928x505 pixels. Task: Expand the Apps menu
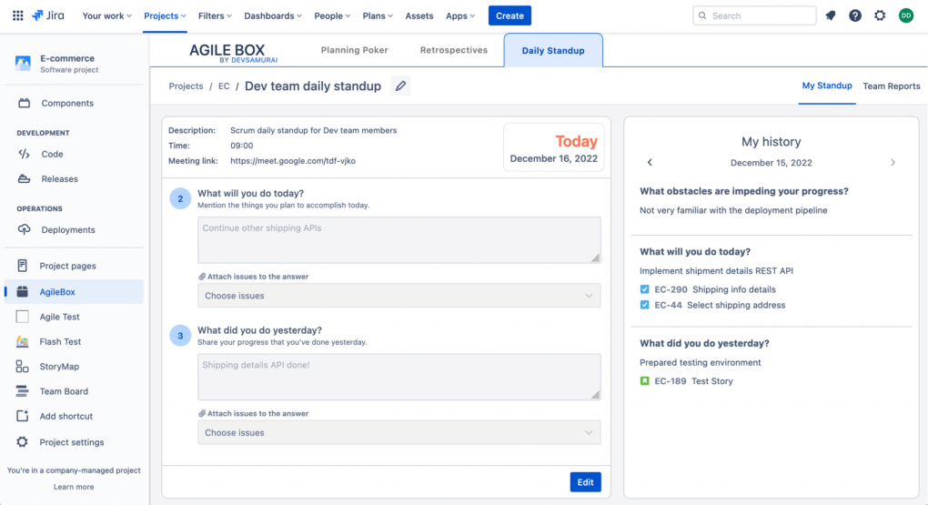(x=460, y=16)
